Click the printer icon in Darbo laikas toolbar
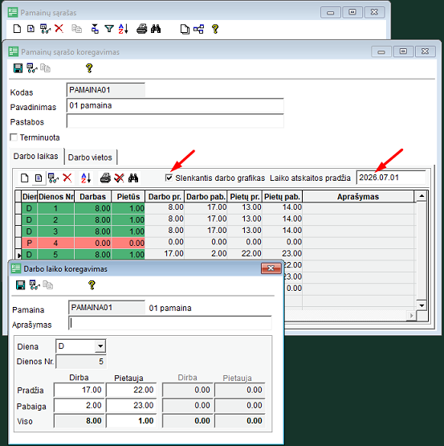This screenshot has width=444, height=446. tap(105, 178)
